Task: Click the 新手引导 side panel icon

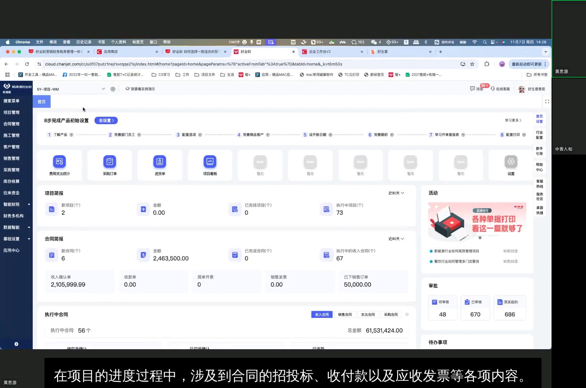Action: pos(539,150)
